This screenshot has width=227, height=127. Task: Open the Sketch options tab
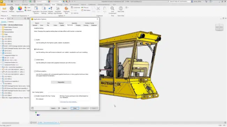pos(37,23)
